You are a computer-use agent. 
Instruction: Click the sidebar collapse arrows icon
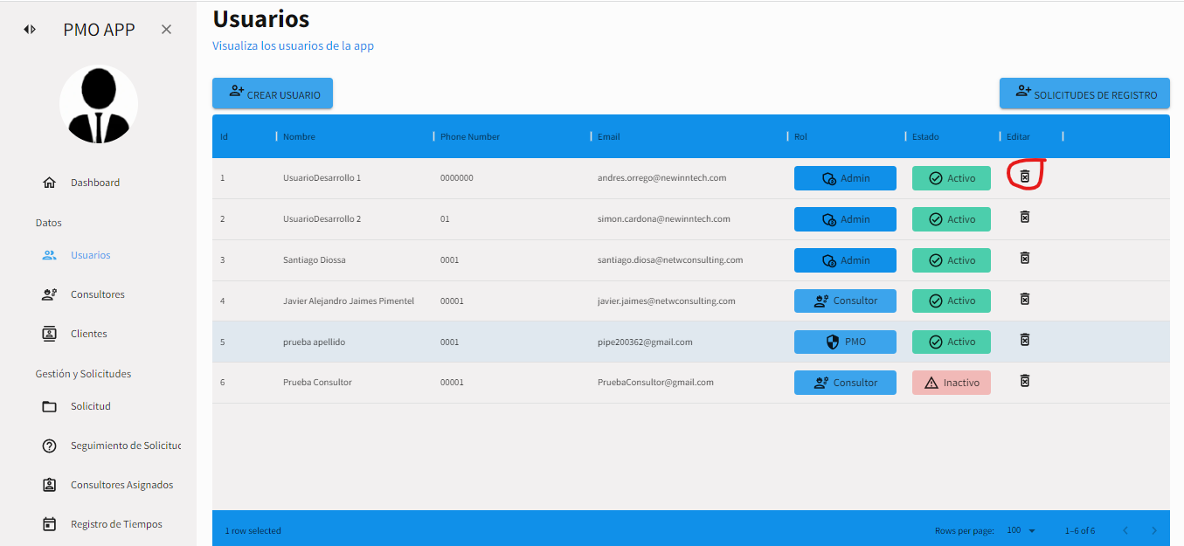(30, 30)
